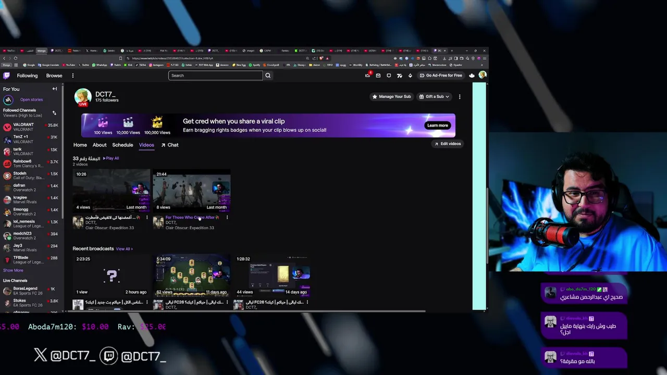This screenshot has width=667, height=375.
Task: Open lol_nemesis channel in sidebar
Action: (x=30, y=223)
